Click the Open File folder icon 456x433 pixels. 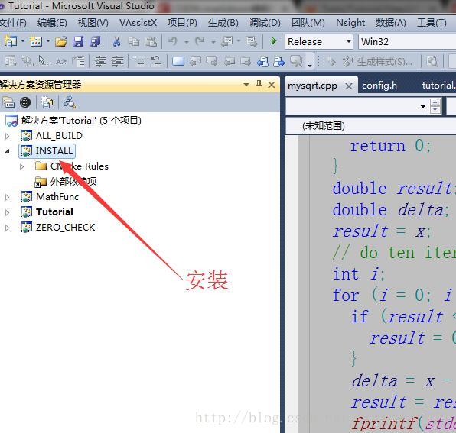coord(61,41)
